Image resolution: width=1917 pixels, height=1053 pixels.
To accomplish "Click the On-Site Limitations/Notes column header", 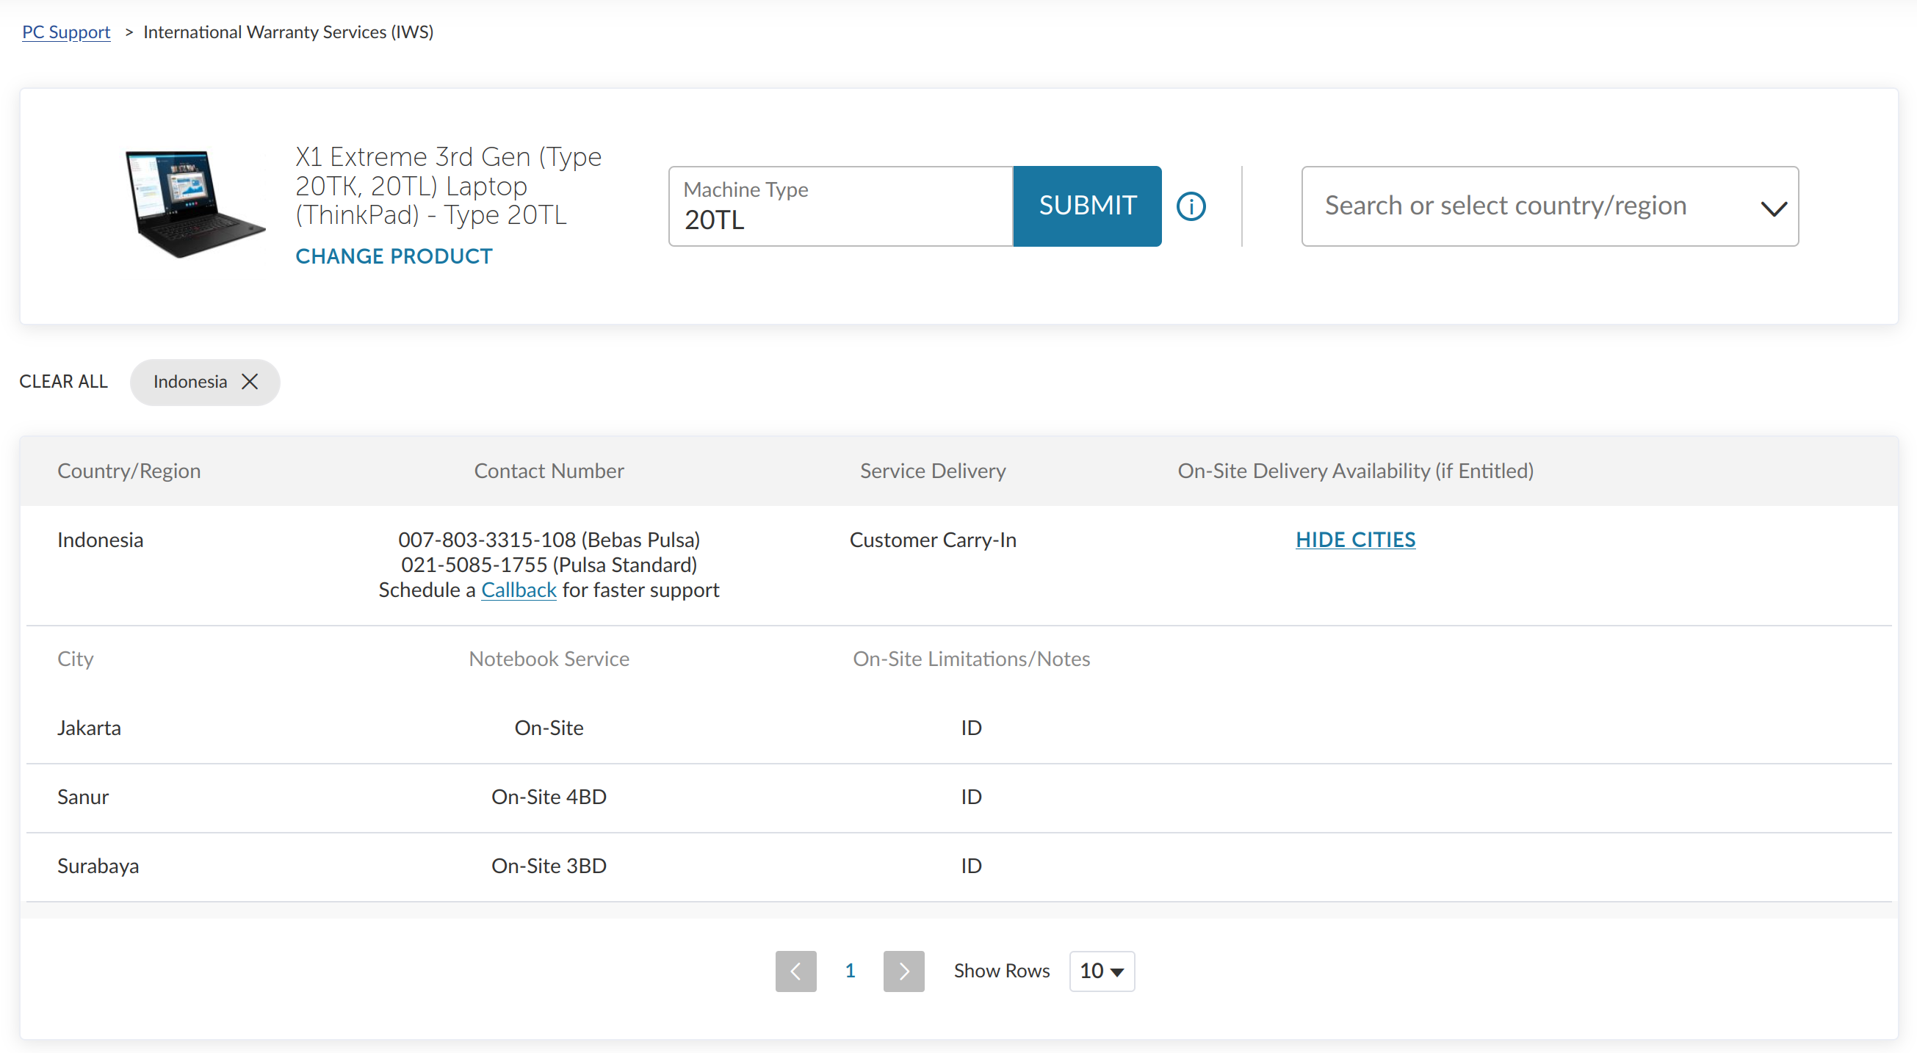I will click(x=971, y=659).
